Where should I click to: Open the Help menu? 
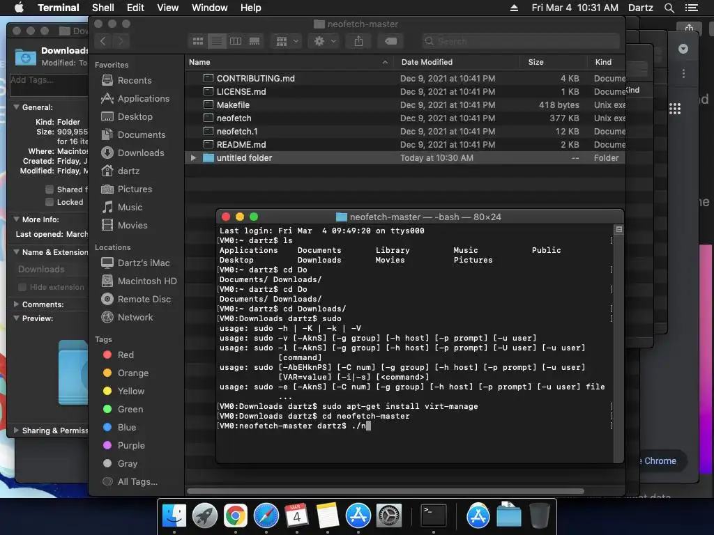pyautogui.click(x=250, y=8)
